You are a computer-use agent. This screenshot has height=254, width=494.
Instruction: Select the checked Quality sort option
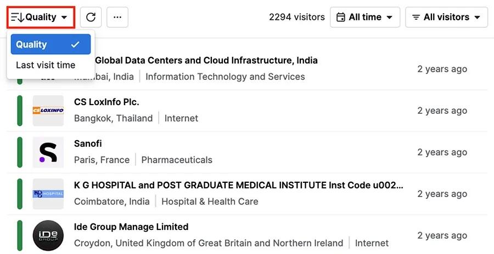(x=50, y=44)
